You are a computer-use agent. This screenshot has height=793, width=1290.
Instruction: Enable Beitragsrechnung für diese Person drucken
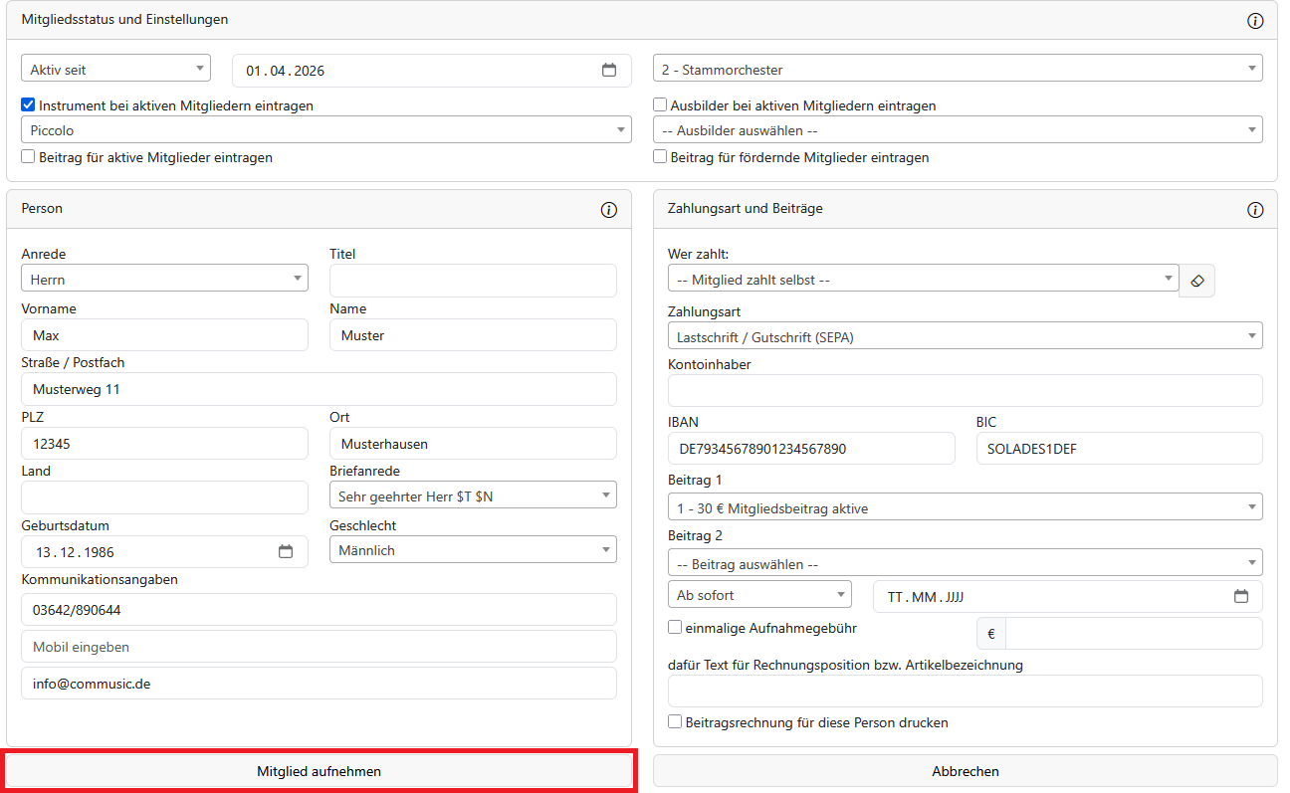coord(675,722)
